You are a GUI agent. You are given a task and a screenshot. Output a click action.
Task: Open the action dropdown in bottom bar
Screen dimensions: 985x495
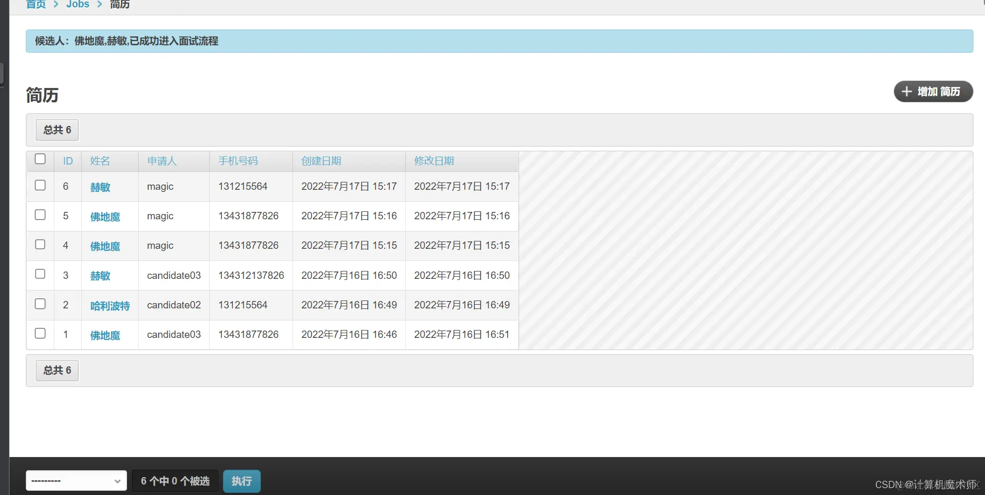coord(76,481)
